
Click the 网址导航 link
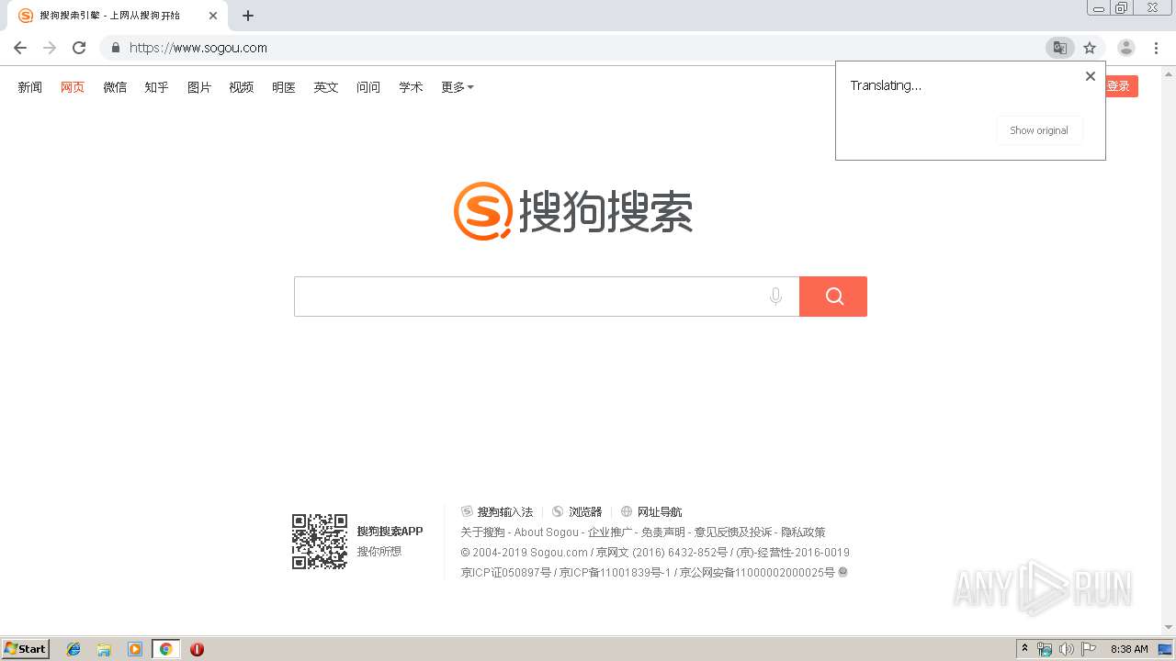[x=651, y=512]
